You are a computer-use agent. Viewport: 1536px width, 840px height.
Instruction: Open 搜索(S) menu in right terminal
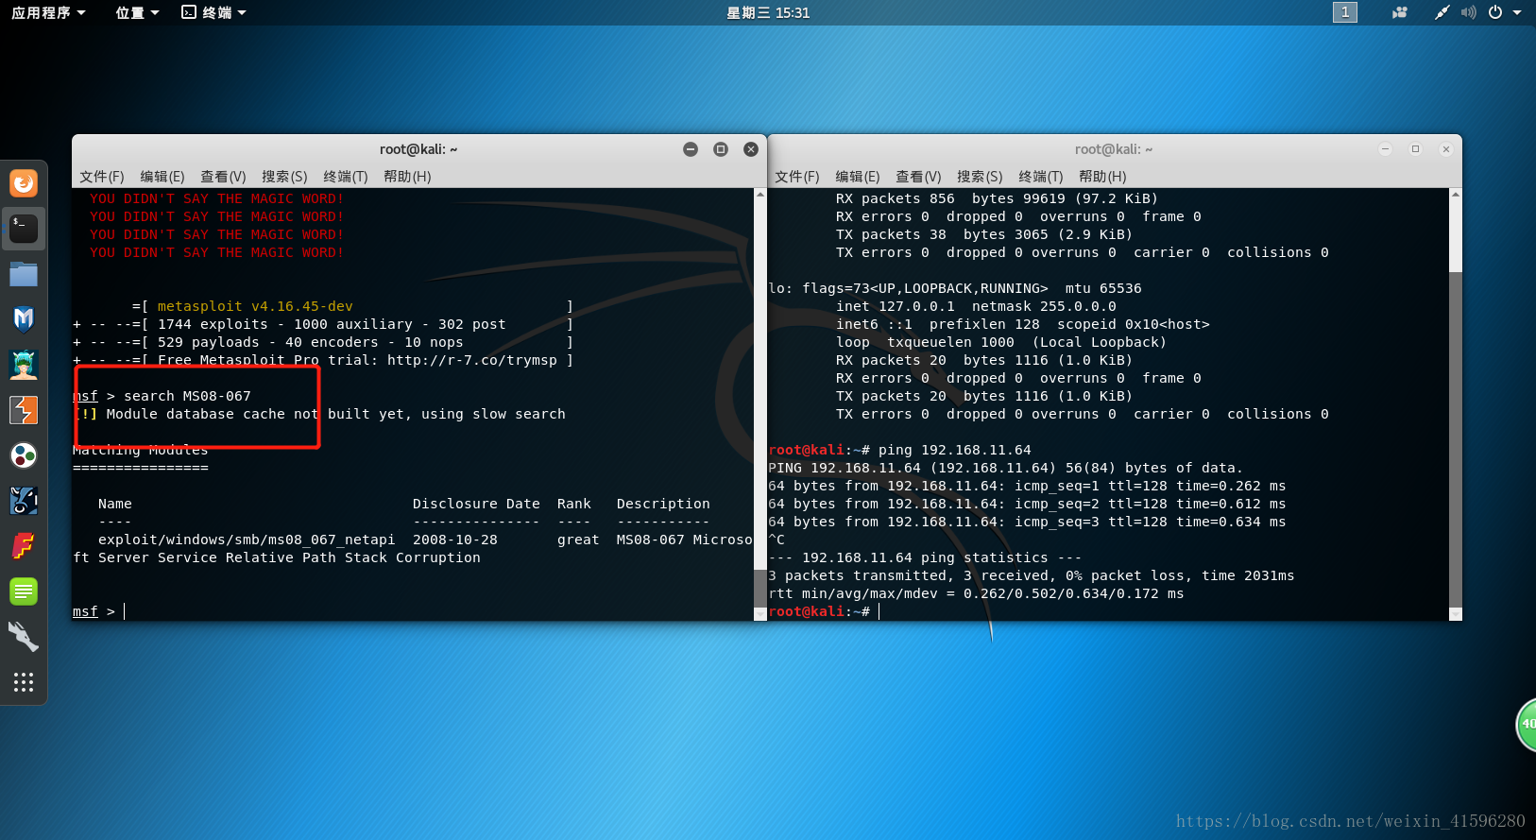[980, 177]
